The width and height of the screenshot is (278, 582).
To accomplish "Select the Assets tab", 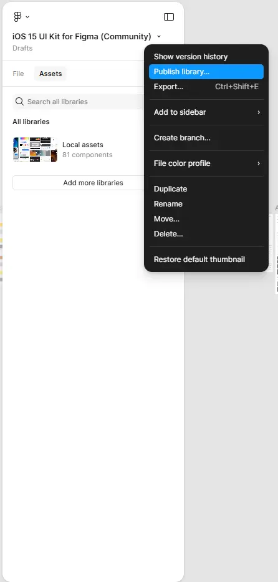I will click(50, 74).
